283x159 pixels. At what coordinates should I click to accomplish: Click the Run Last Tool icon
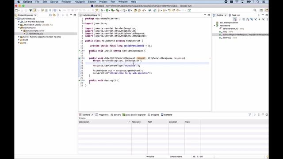118,10
